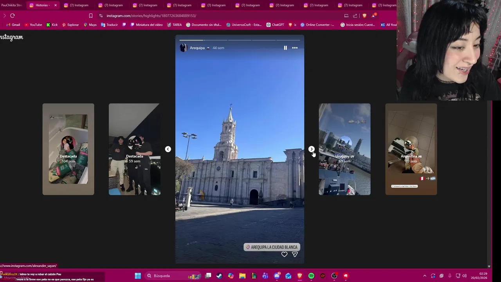Image resolution: width=501 pixels, height=282 pixels.
Task: Click the Instagram logo
Action: coord(11,37)
